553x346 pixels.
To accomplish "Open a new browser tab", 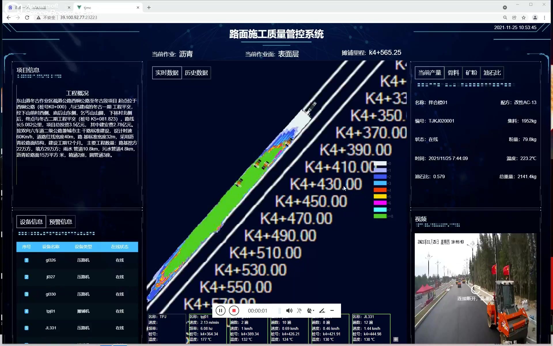I will [x=149, y=7].
